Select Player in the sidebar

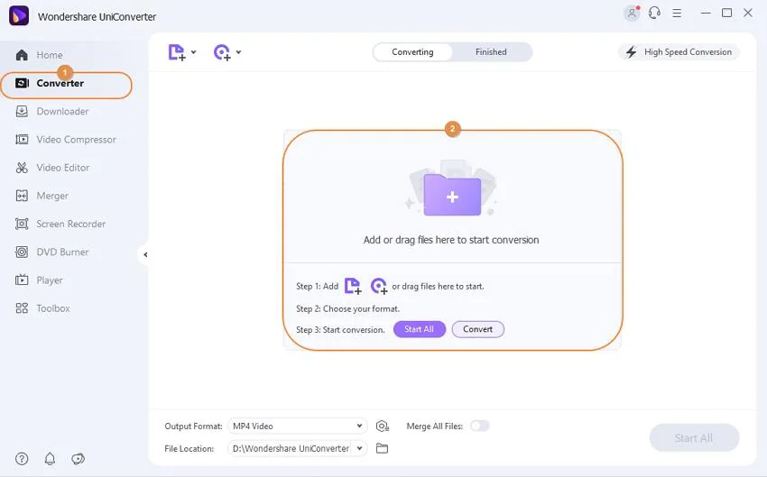point(50,280)
